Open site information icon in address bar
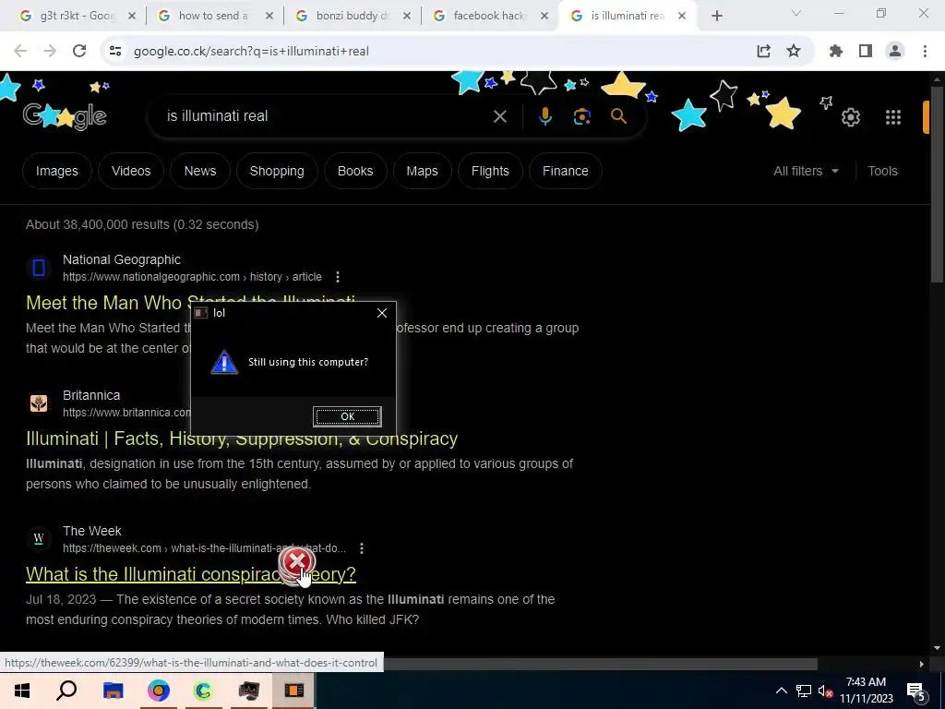945x709 pixels. point(115,52)
